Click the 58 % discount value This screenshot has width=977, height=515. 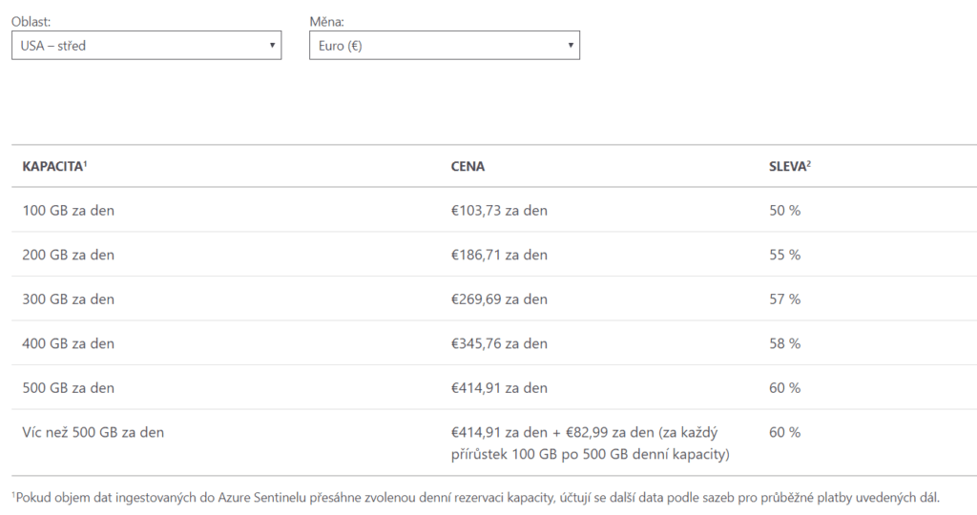click(784, 343)
